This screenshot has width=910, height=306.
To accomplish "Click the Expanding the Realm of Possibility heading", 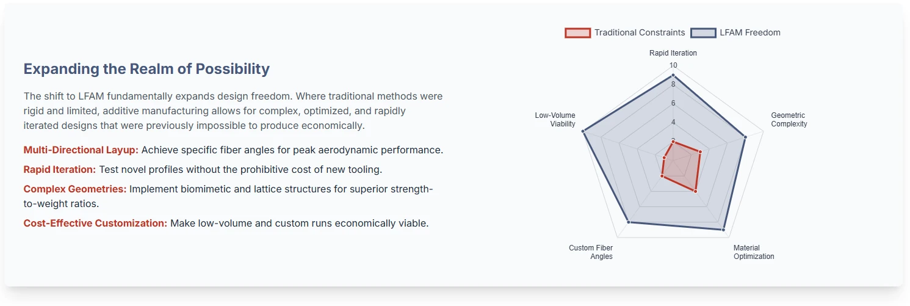I will click(146, 69).
